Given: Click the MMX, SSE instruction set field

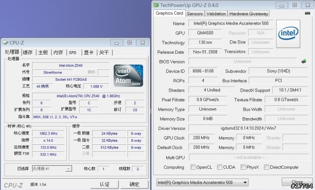Looking at the screenshot, I should click(x=88, y=117).
